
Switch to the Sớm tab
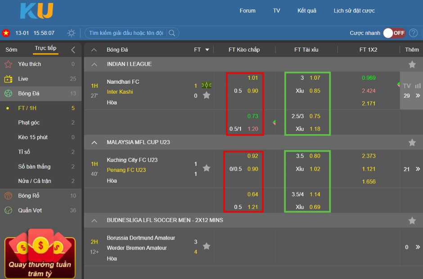pos(11,49)
